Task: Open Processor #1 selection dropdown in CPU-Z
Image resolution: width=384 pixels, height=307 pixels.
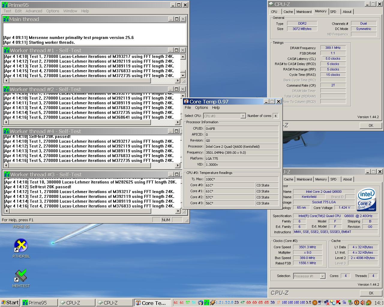Action: tap(322, 276)
